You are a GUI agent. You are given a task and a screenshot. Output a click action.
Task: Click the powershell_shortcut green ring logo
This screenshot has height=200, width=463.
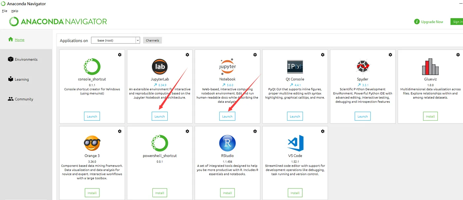click(x=160, y=143)
